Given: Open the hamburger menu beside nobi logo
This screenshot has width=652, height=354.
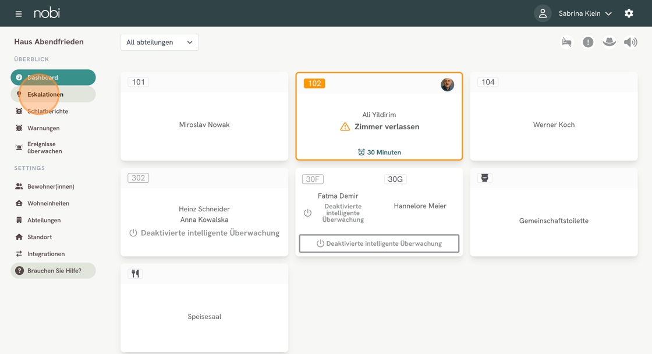Looking at the screenshot, I should click(x=19, y=13).
